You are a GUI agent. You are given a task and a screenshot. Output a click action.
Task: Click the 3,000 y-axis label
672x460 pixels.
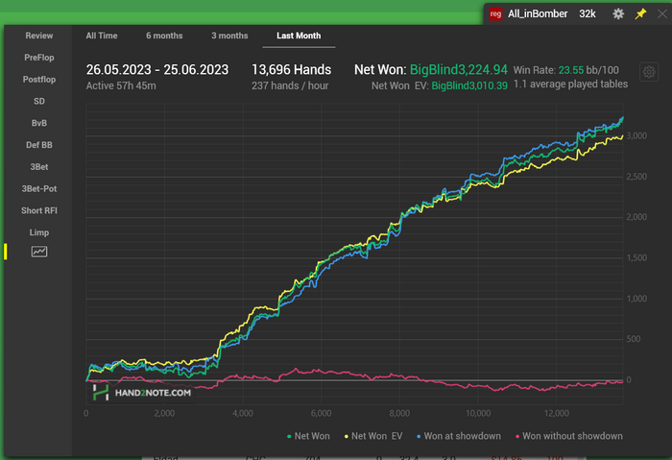636,136
